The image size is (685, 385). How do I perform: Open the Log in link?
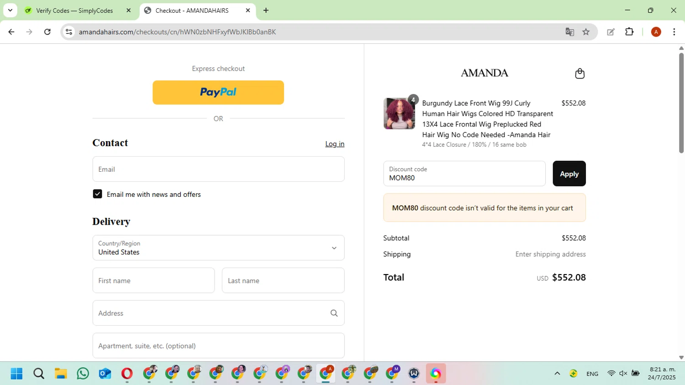pos(335,144)
